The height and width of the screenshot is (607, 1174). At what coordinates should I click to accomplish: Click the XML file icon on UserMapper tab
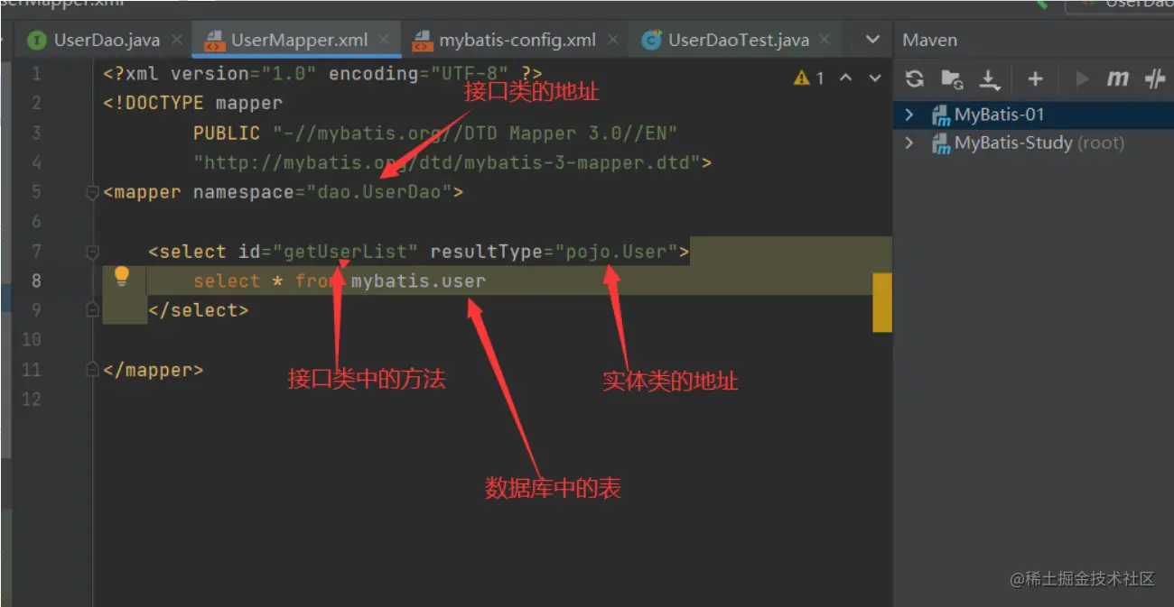click(x=214, y=40)
